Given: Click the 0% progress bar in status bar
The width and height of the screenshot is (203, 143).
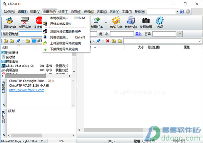Looking at the screenshot, I should coord(62,141).
